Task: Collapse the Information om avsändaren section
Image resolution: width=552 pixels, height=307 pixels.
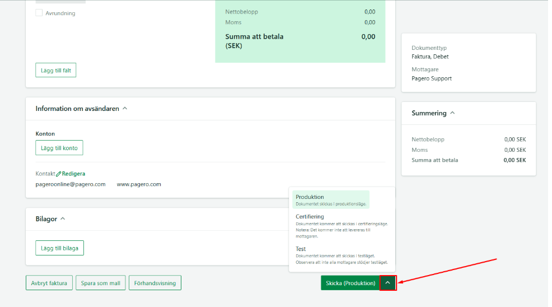Action: tap(125, 108)
